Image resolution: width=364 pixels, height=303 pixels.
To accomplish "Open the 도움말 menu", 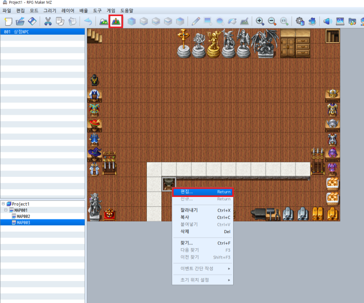I will (x=127, y=11).
